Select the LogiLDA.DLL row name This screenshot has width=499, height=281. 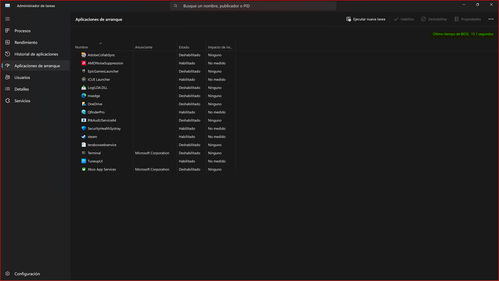pos(97,88)
